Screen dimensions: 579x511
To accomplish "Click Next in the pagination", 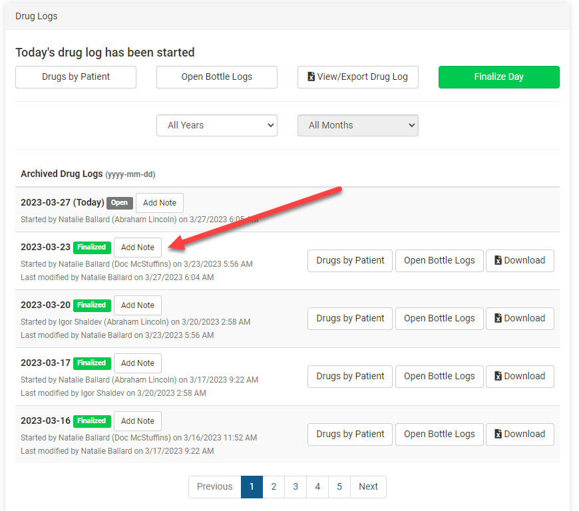I will 368,487.
